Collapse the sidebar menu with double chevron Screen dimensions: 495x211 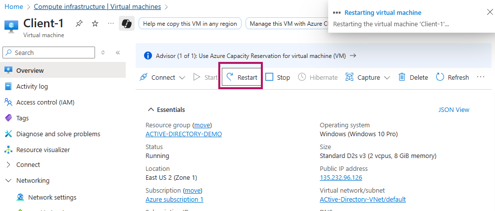pos(118,53)
